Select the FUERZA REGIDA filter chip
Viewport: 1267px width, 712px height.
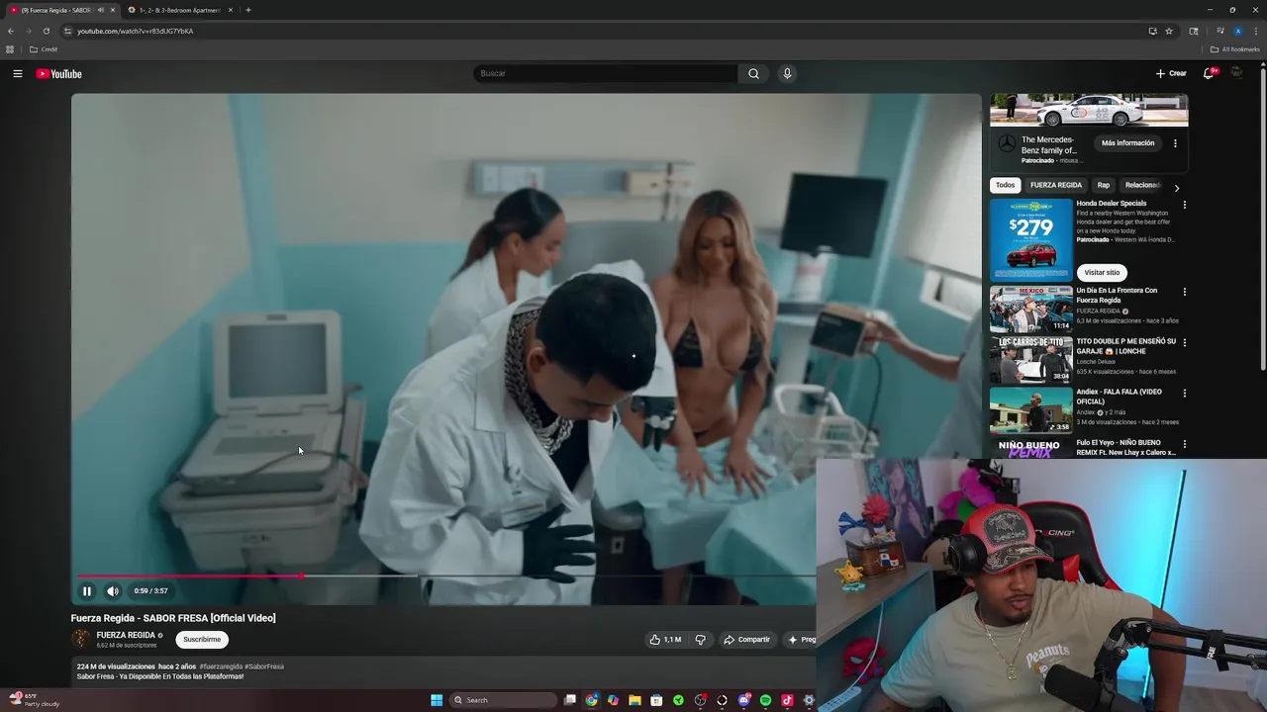(1056, 185)
